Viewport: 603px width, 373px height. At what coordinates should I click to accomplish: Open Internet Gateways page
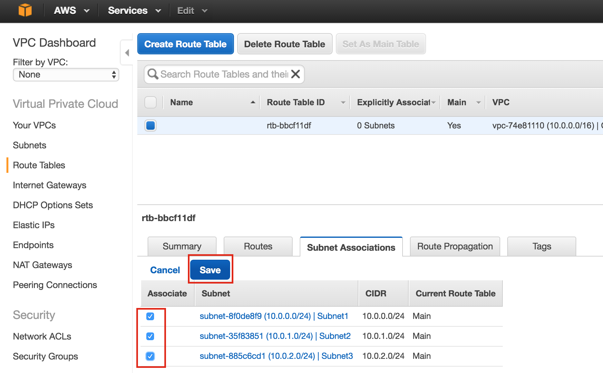(x=50, y=185)
